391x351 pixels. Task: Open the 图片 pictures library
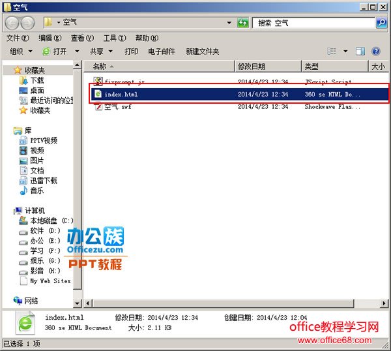[x=32, y=160]
